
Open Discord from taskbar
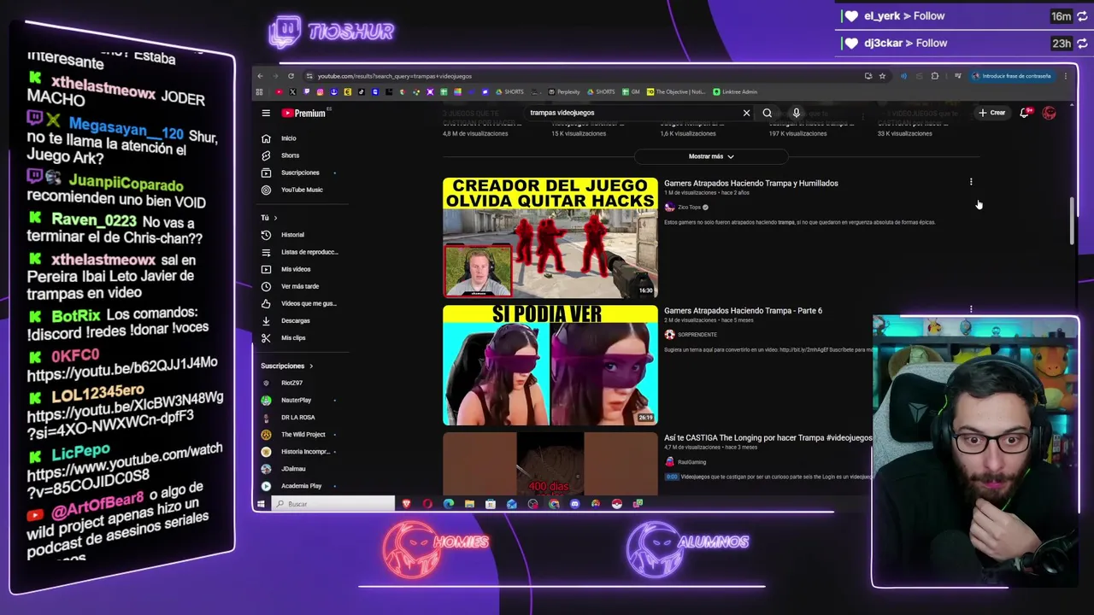pos(574,504)
